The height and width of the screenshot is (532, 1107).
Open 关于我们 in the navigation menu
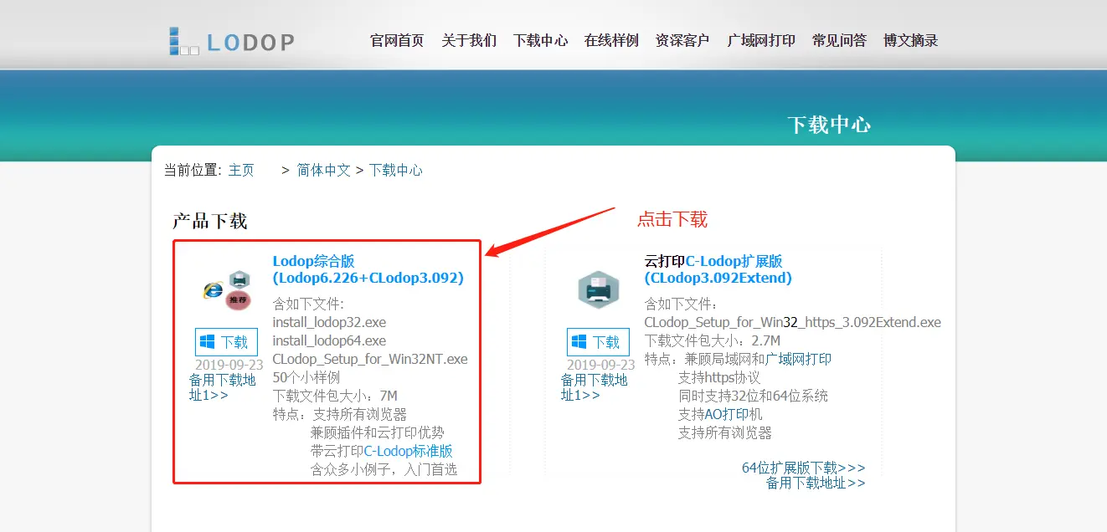click(469, 40)
